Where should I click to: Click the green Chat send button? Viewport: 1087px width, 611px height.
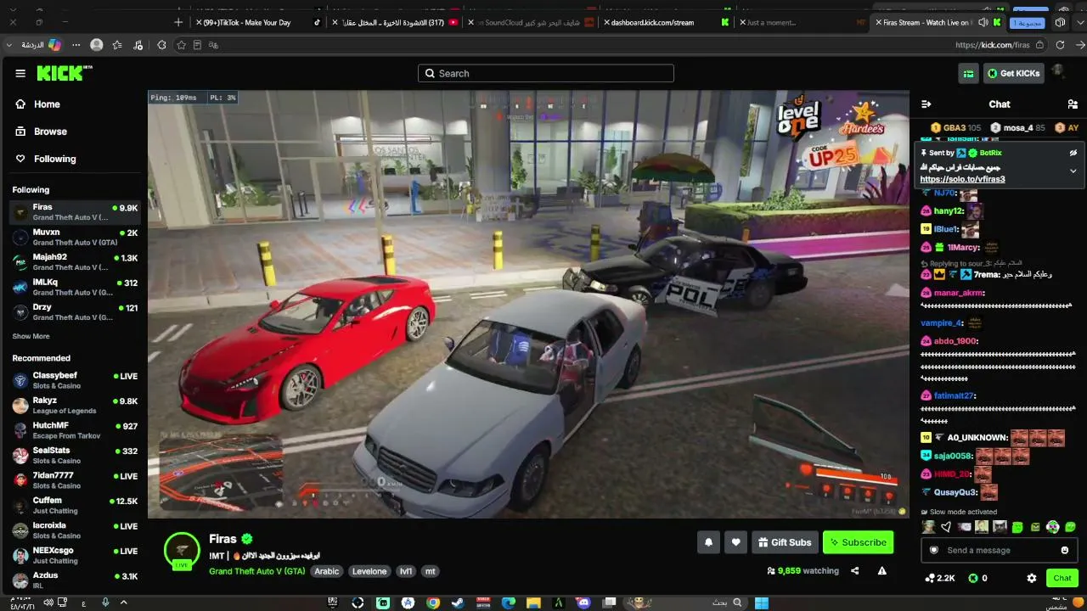[x=1062, y=578]
